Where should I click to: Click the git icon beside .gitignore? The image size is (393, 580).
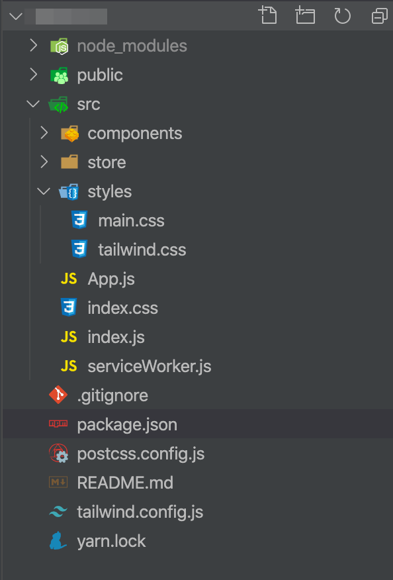point(58,395)
